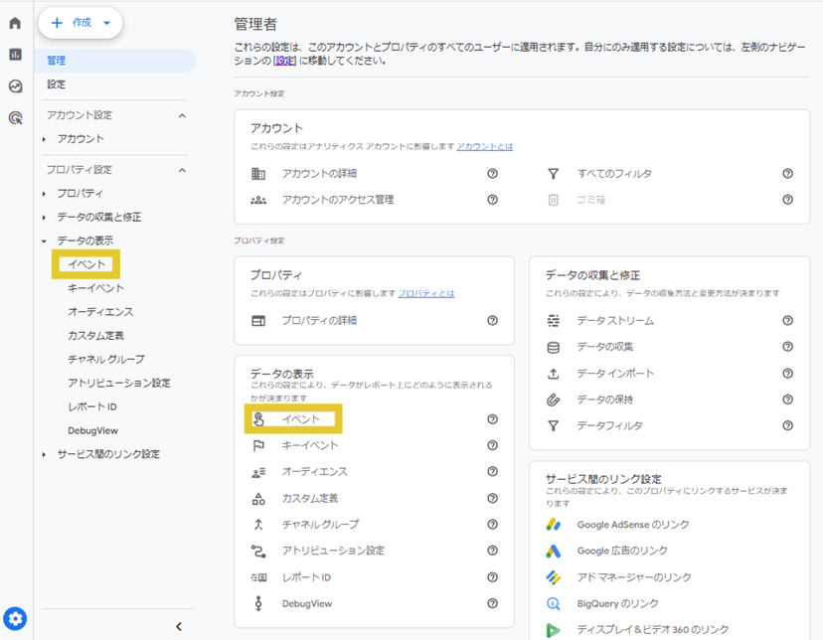
Task: Click the アカウントのアクセス管理 people icon
Action: (x=258, y=200)
